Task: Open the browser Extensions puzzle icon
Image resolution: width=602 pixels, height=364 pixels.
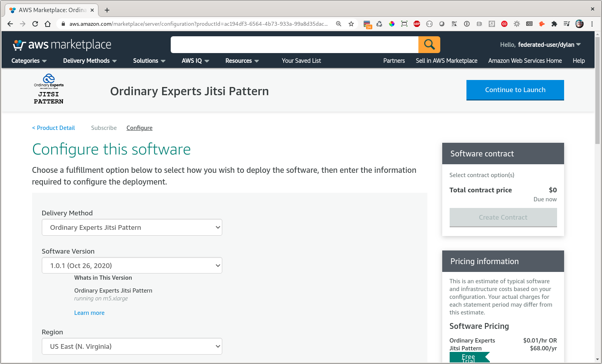Action: (x=554, y=24)
